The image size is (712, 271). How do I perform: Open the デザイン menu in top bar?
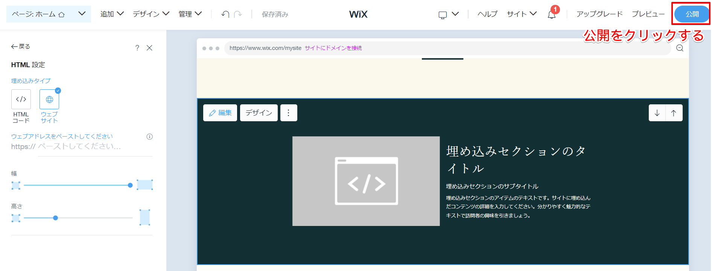[151, 14]
